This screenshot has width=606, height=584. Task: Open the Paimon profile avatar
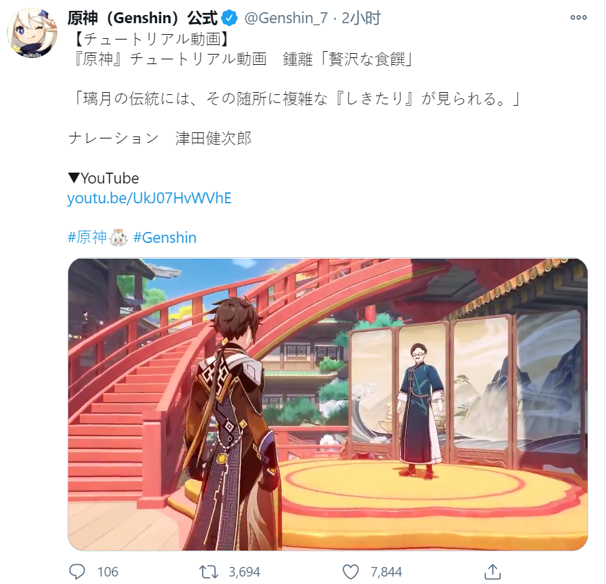(x=32, y=33)
